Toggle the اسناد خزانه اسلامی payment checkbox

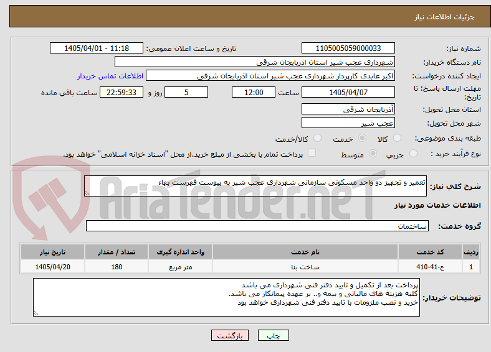312,153
